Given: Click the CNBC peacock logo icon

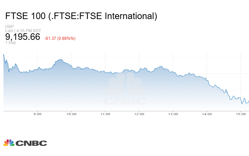Looking at the screenshot, I should click(9, 143).
